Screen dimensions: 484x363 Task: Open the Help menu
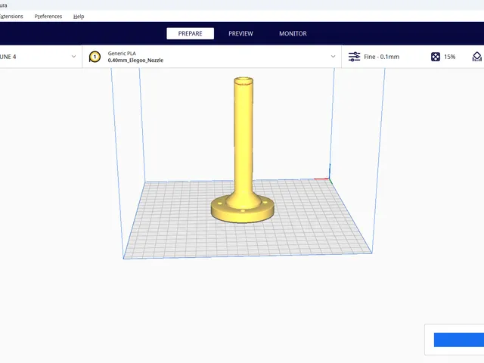79,17
